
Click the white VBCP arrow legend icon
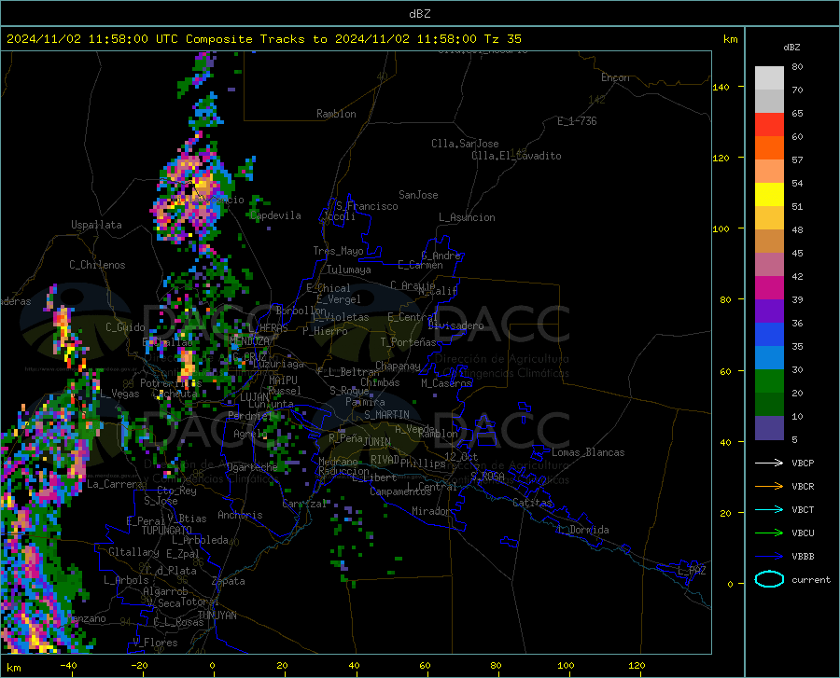(769, 463)
